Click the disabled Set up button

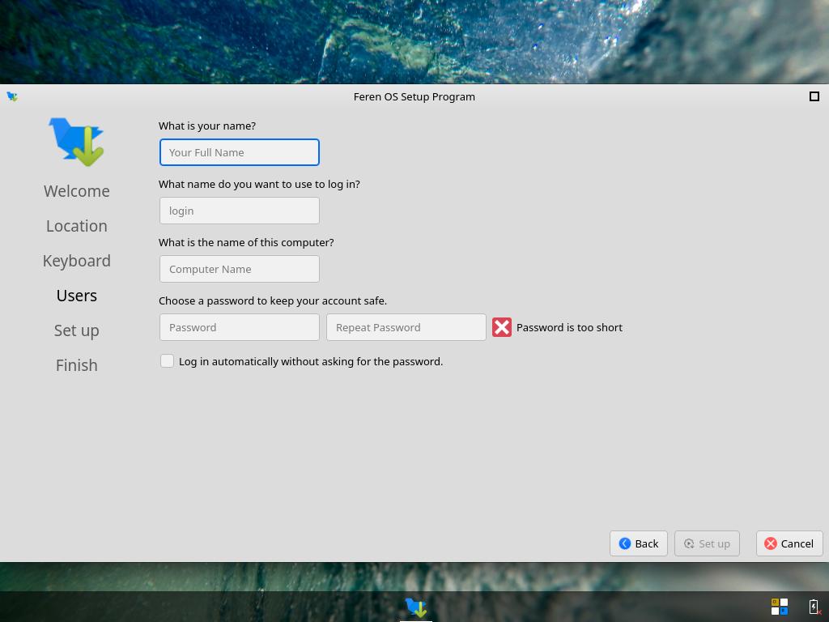[x=707, y=543]
